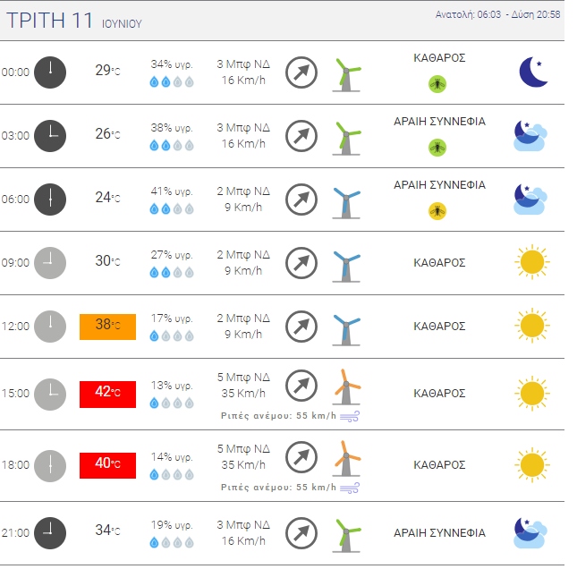Click the sunrise and sunset times text
The width and height of the screenshot is (577, 569).
[498, 15]
